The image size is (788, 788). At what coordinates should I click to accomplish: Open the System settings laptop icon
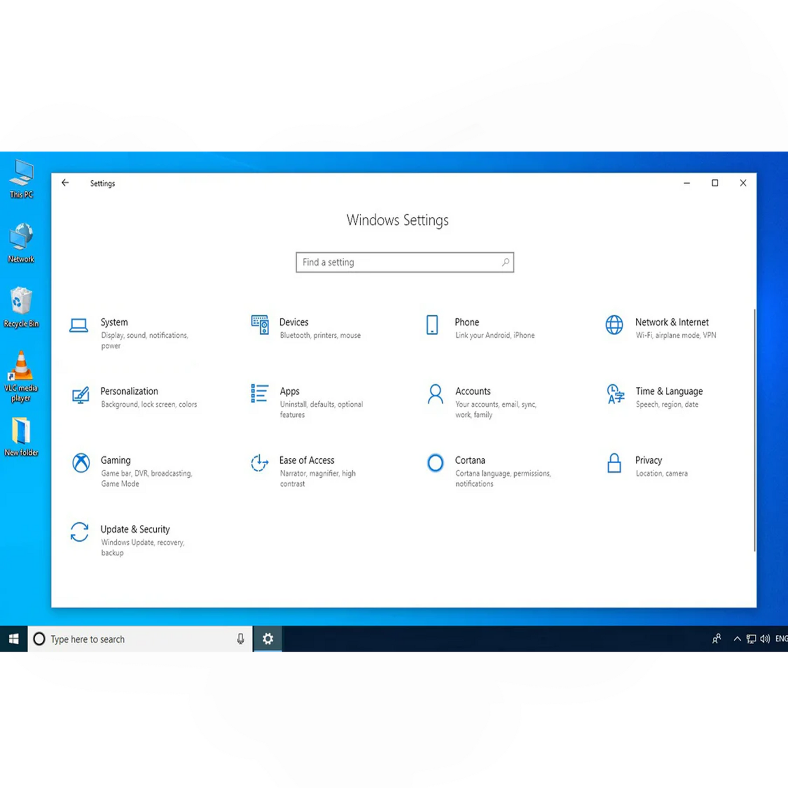tap(78, 326)
